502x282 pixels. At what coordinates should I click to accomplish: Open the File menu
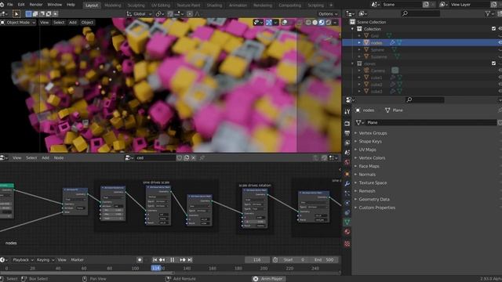[x=10, y=5]
